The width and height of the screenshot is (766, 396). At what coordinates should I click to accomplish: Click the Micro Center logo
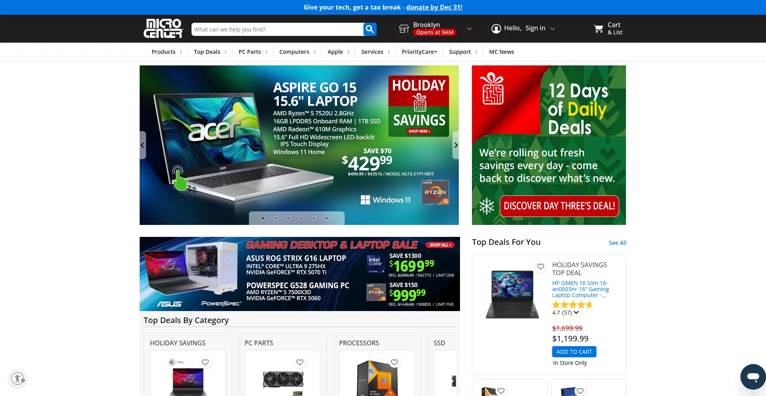tap(164, 28)
